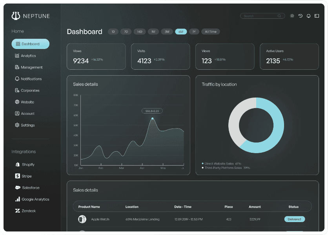
Task: Click into the Search field
Action: pos(262,16)
